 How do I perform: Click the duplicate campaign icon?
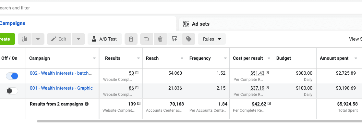click(24, 39)
